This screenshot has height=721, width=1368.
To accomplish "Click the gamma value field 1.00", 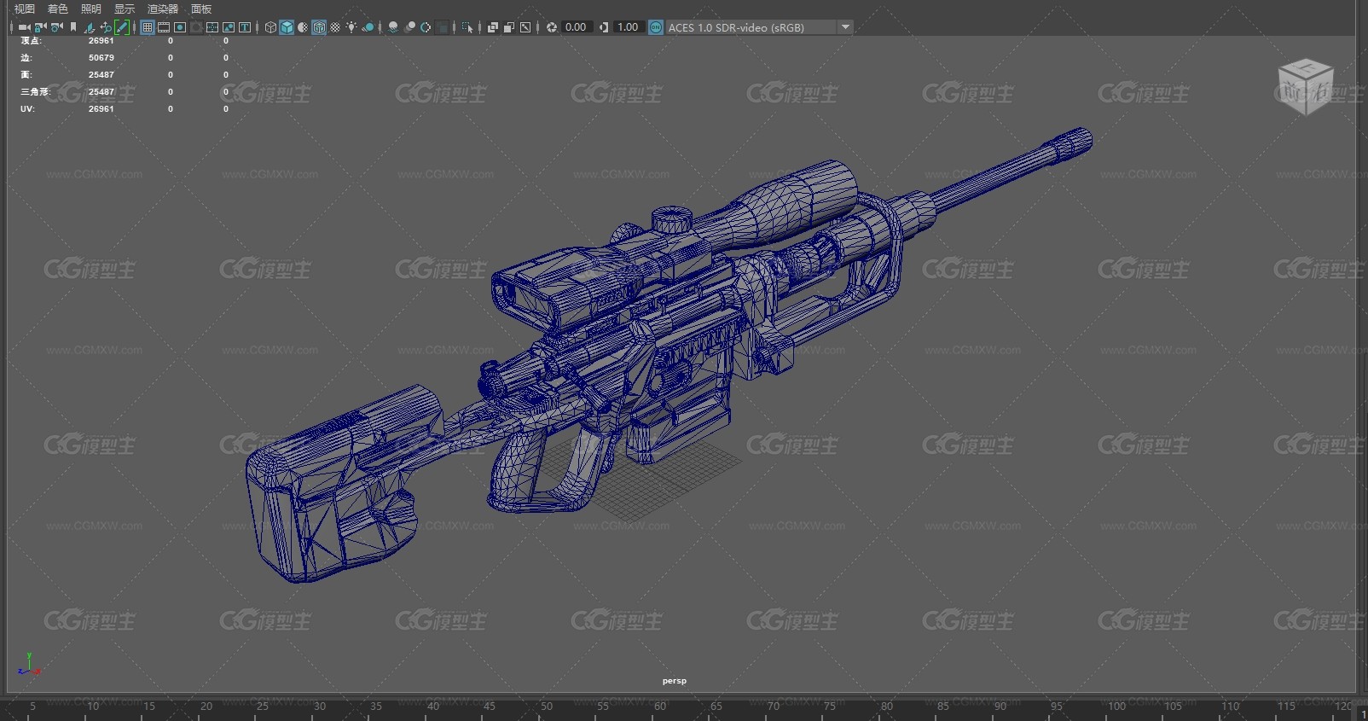I will click(629, 27).
